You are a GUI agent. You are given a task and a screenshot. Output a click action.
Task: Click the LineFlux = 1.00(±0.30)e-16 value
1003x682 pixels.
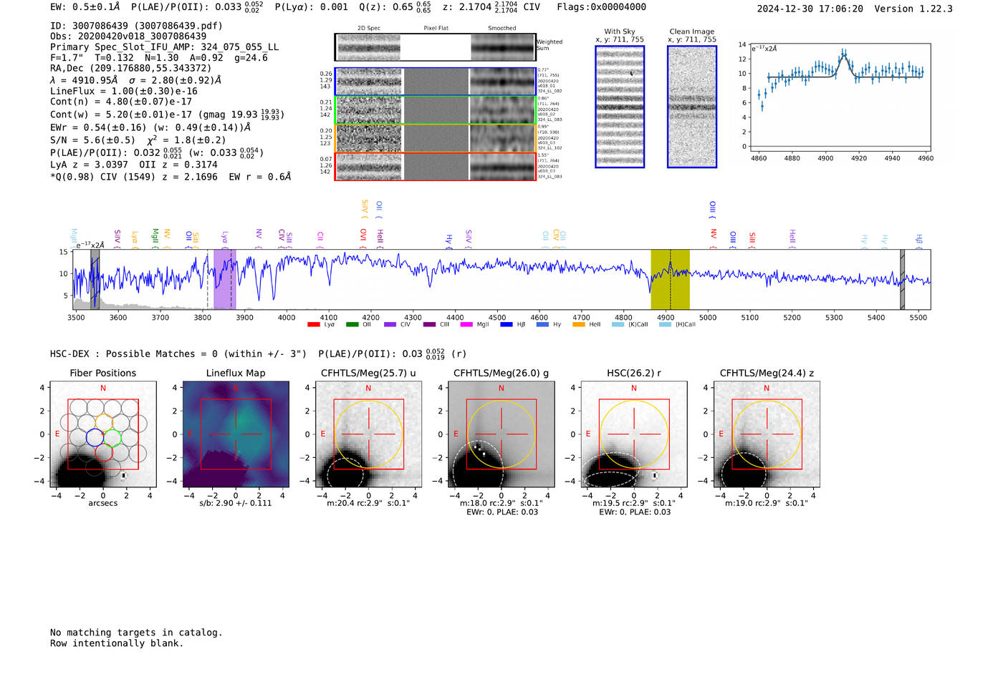tap(124, 92)
